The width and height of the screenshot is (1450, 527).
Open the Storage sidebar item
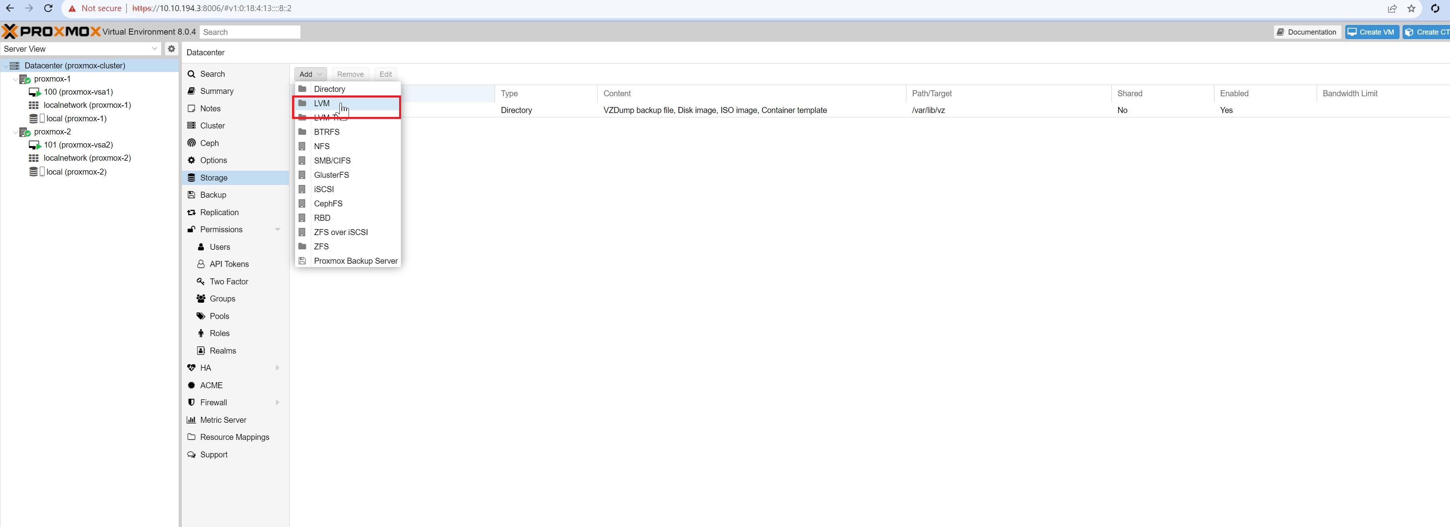(x=235, y=178)
